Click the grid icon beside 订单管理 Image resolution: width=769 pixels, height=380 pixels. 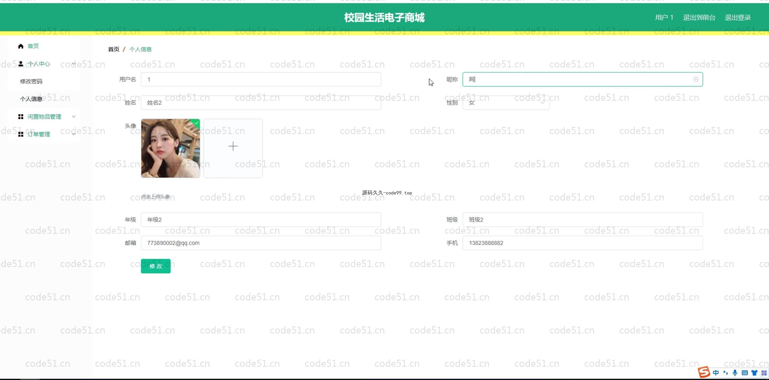(21, 134)
